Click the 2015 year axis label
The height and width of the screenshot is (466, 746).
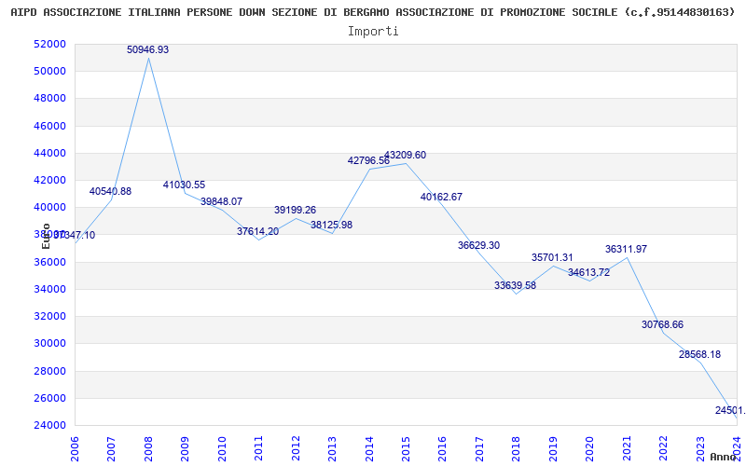pos(406,447)
